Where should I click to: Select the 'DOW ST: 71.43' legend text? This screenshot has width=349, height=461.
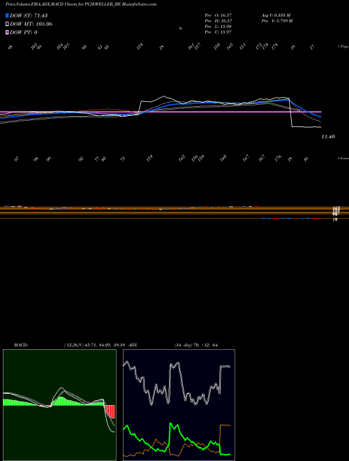coord(29,15)
